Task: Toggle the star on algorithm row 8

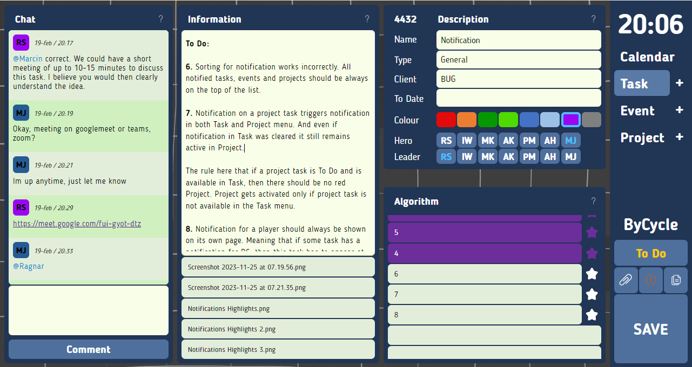Action: (592, 315)
